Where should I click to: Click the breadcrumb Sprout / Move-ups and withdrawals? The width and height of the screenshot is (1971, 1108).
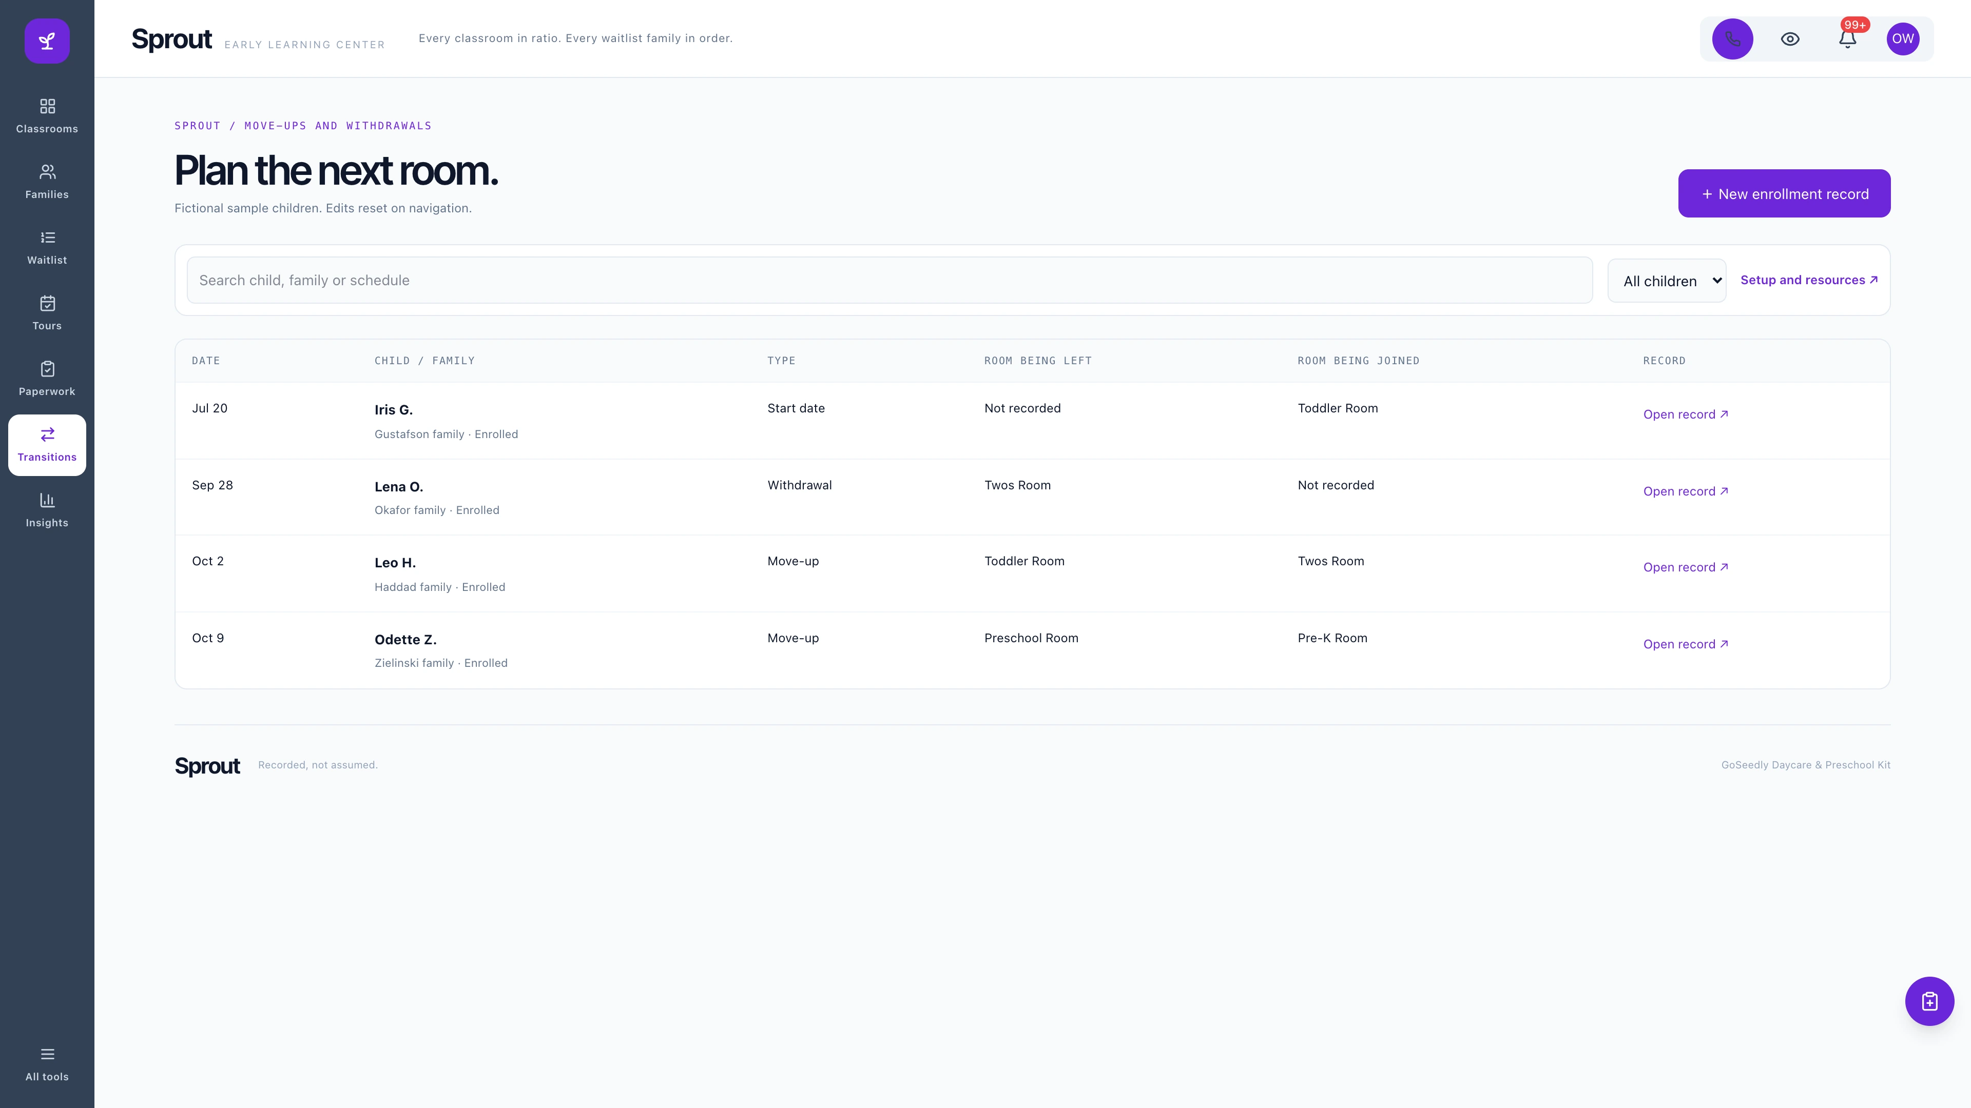tap(303, 125)
